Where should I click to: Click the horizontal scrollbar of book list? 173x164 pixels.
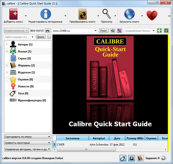pos(86,150)
